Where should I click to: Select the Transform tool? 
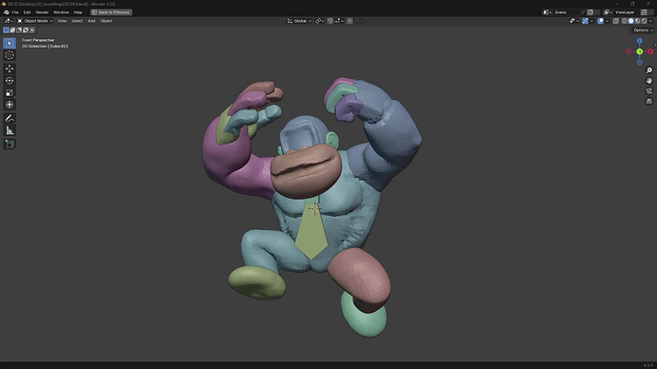click(10, 105)
